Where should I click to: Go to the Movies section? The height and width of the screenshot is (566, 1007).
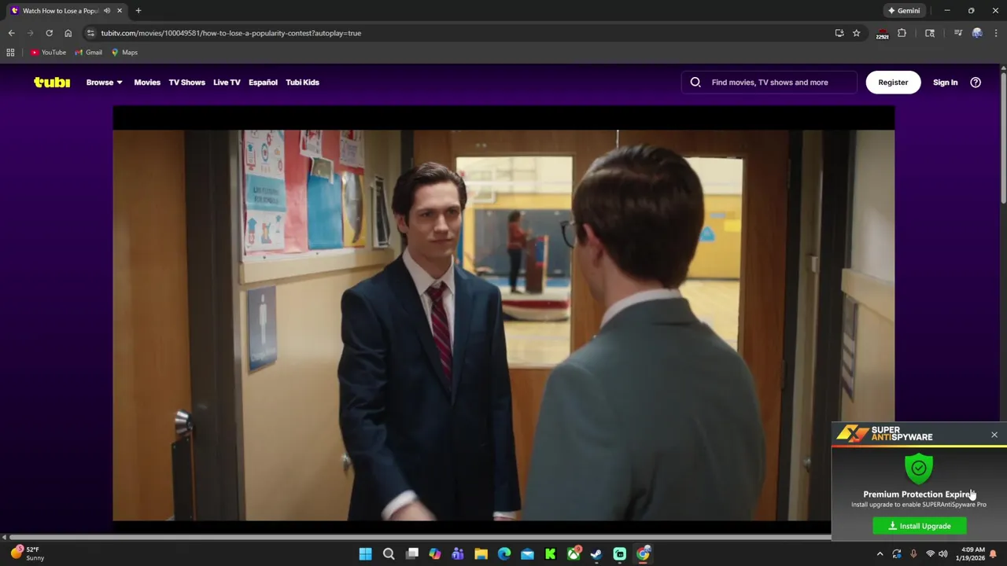point(147,82)
